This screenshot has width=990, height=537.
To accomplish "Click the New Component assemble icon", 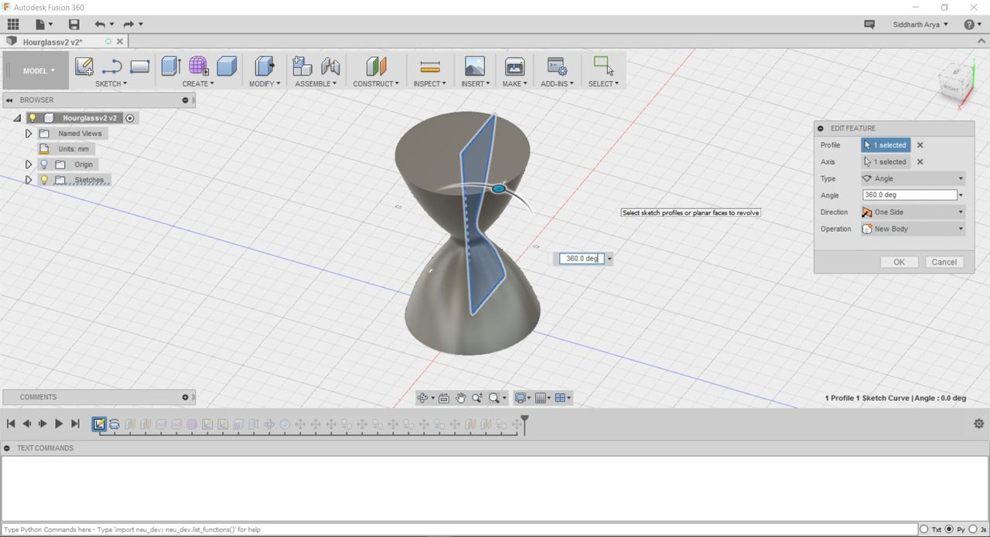I will 302,66.
